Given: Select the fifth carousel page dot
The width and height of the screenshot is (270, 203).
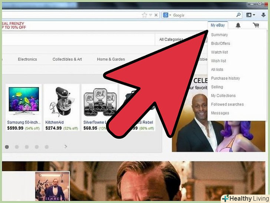Looking at the screenshot, I should tap(47, 147).
